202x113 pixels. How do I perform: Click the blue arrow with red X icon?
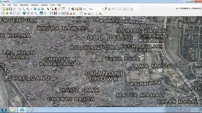[x=89, y=13]
